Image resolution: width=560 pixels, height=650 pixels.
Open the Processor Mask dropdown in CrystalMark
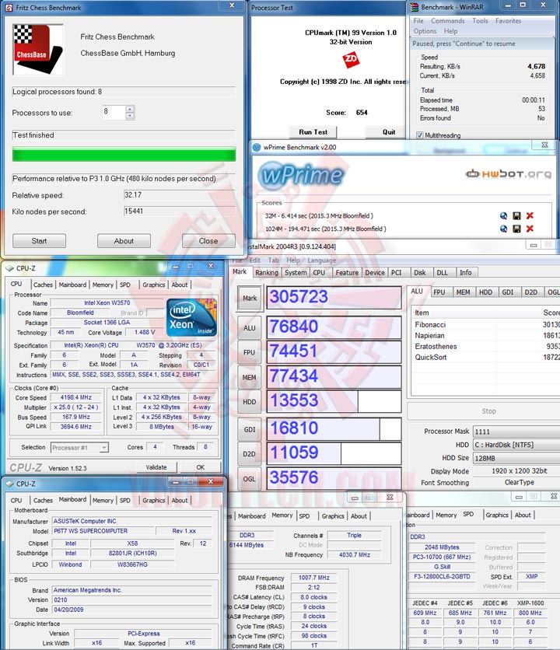(516, 432)
